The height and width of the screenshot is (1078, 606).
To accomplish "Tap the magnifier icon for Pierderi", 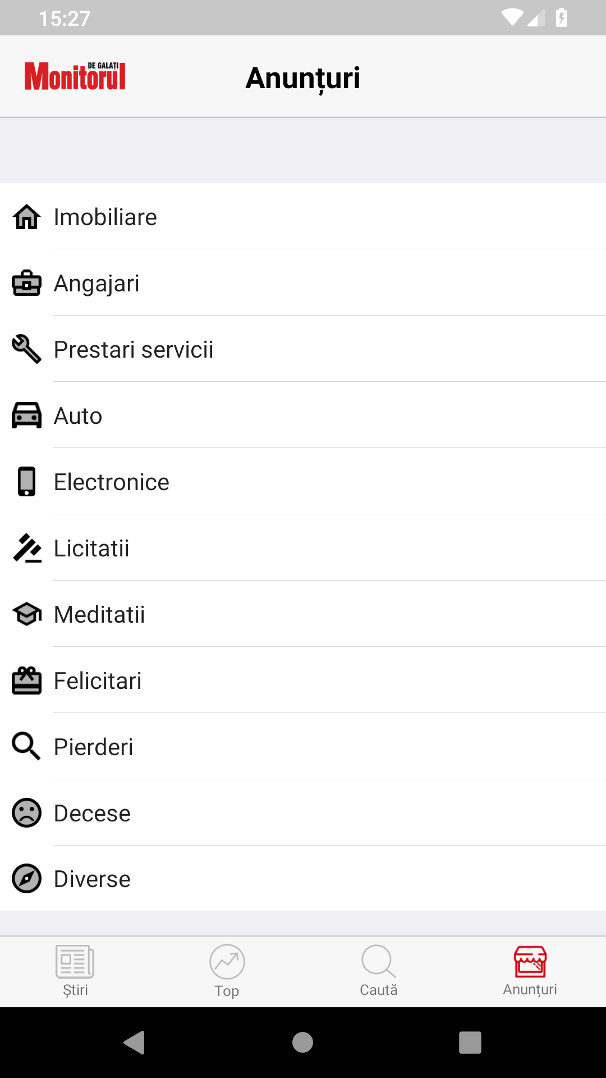I will pos(26,747).
